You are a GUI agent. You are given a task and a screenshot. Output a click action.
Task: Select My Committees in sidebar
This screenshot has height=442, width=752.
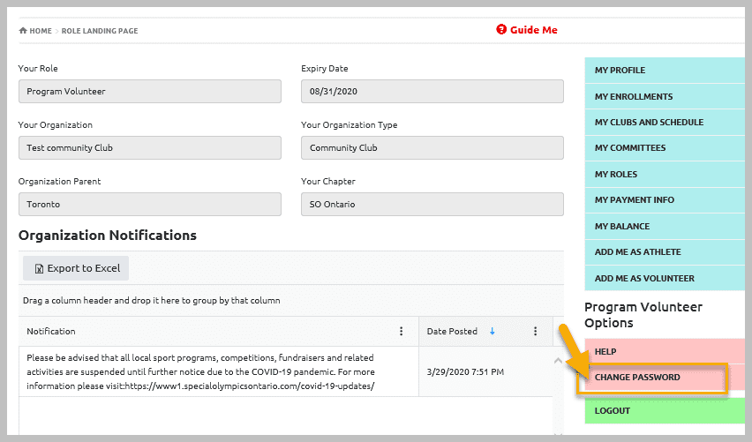pyautogui.click(x=665, y=148)
